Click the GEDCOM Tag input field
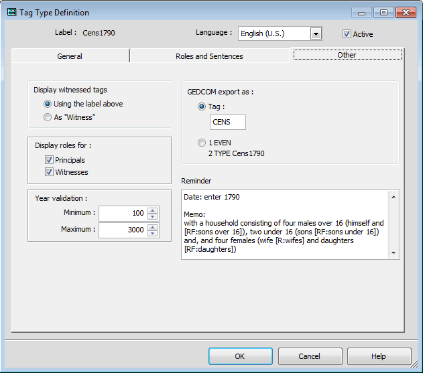423x373 pixels. click(x=228, y=122)
